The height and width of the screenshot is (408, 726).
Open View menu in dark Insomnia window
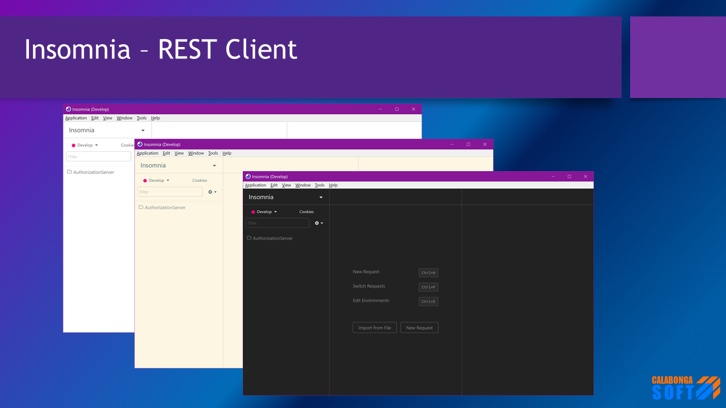[286, 185]
